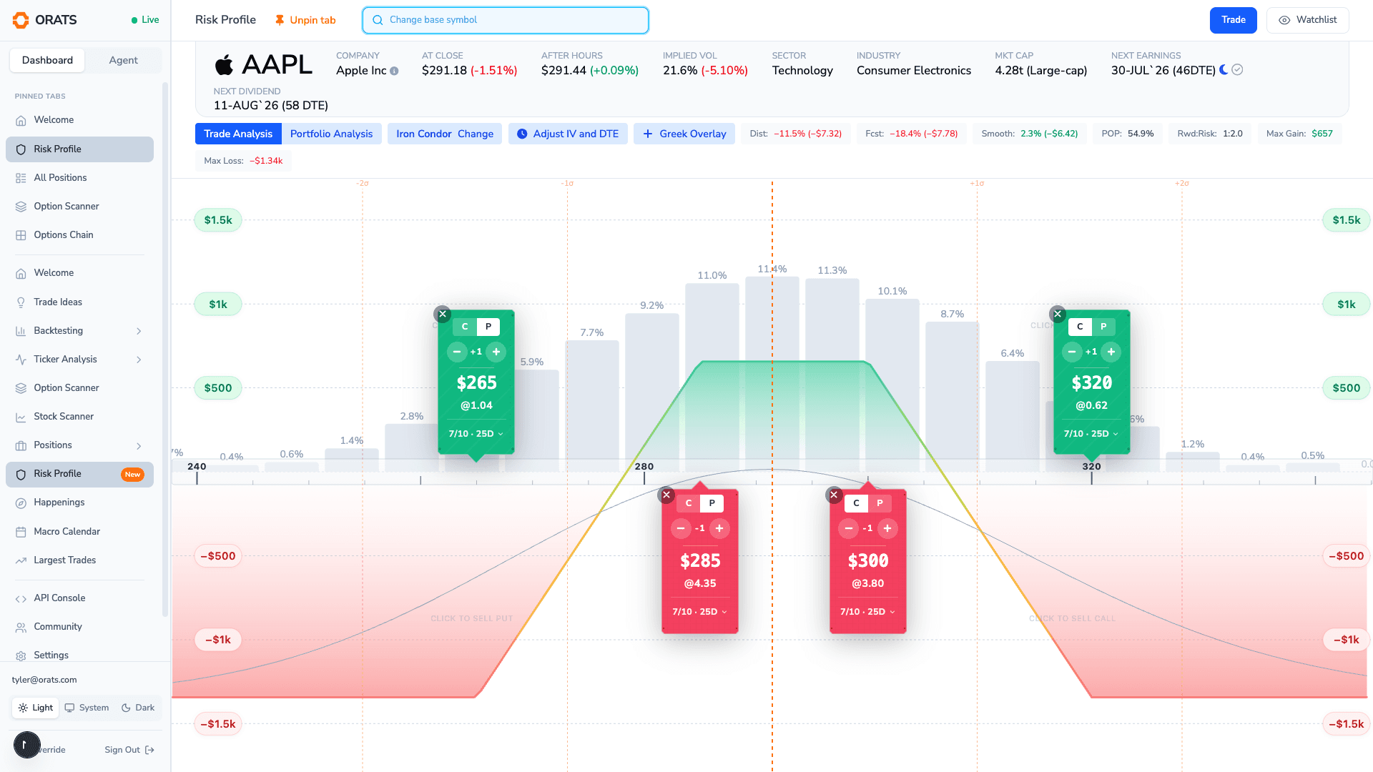Click the Backtesting bar chart icon
The image size is (1373, 772).
pyautogui.click(x=21, y=331)
